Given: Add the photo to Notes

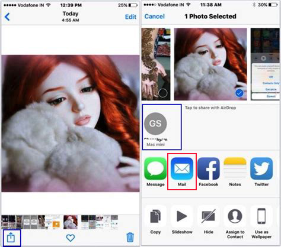Looking at the screenshot, I should click(235, 172).
